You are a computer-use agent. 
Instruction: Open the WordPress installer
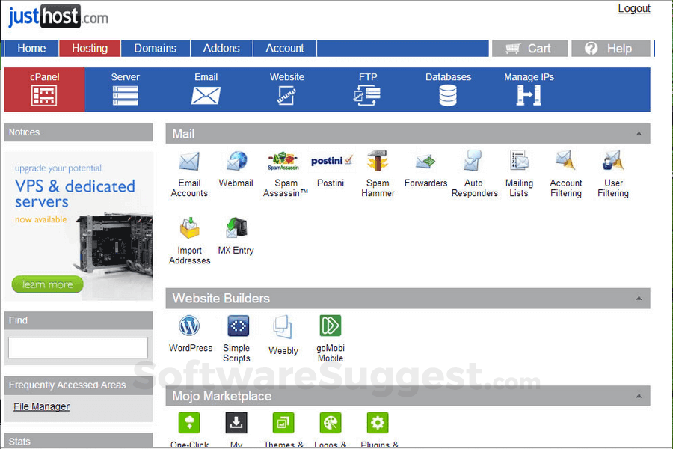click(189, 328)
